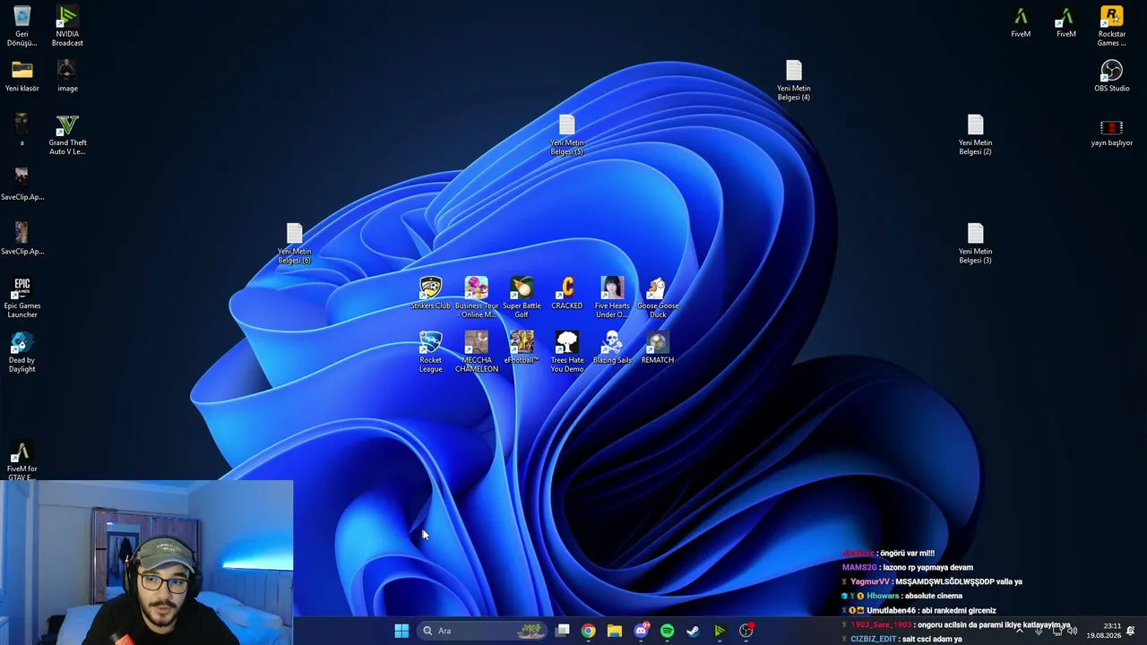The image size is (1147, 645).
Task: Open Spotify from the taskbar
Action: click(x=667, y=631)
